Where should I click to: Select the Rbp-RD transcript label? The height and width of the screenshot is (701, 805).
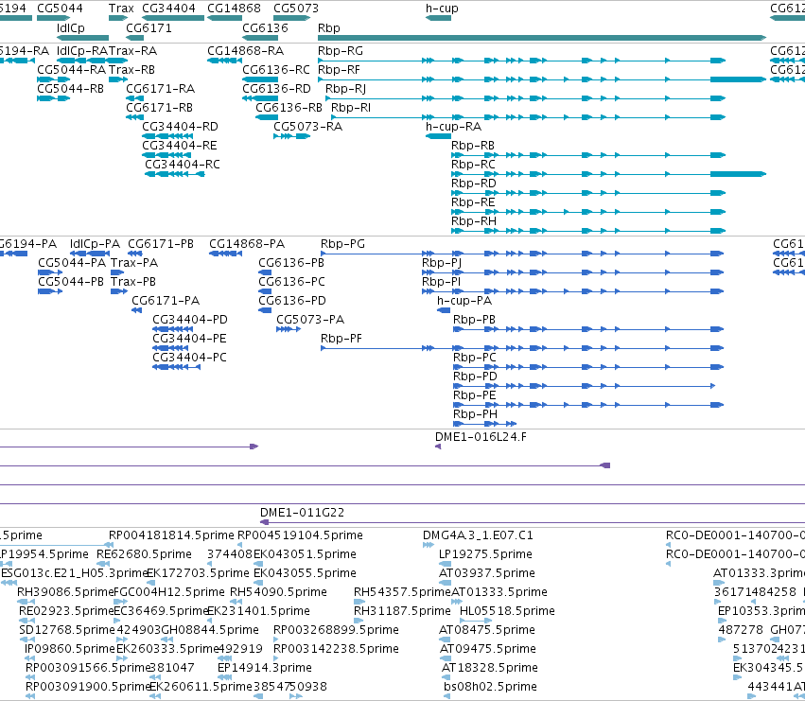[x=474, y=184]
